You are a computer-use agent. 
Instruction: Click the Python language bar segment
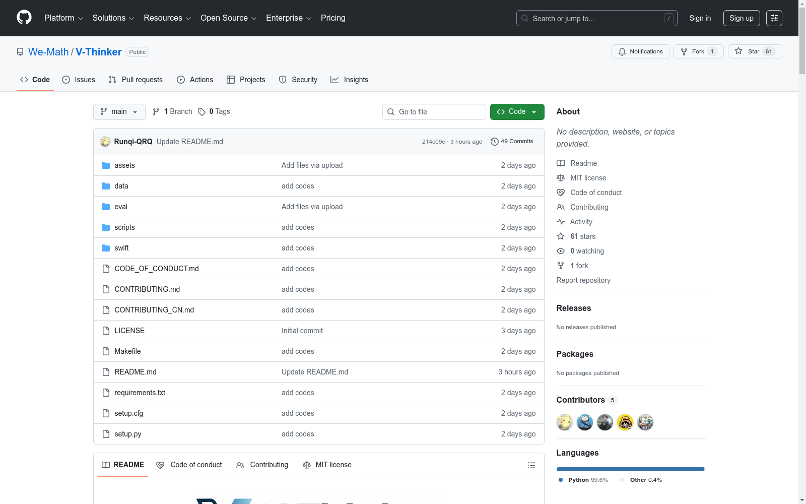(630, 469)
